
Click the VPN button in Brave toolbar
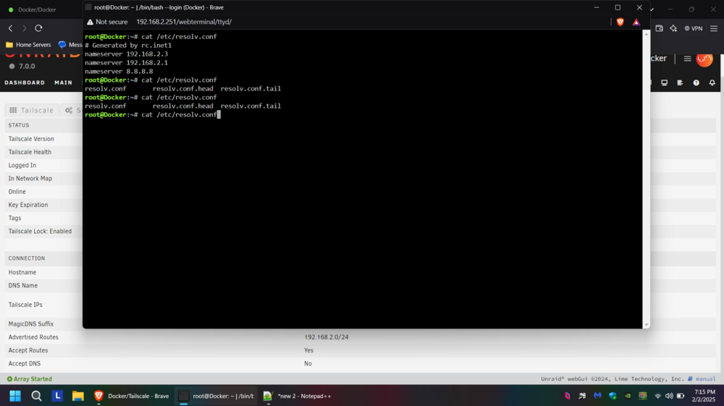coord(694,28)
